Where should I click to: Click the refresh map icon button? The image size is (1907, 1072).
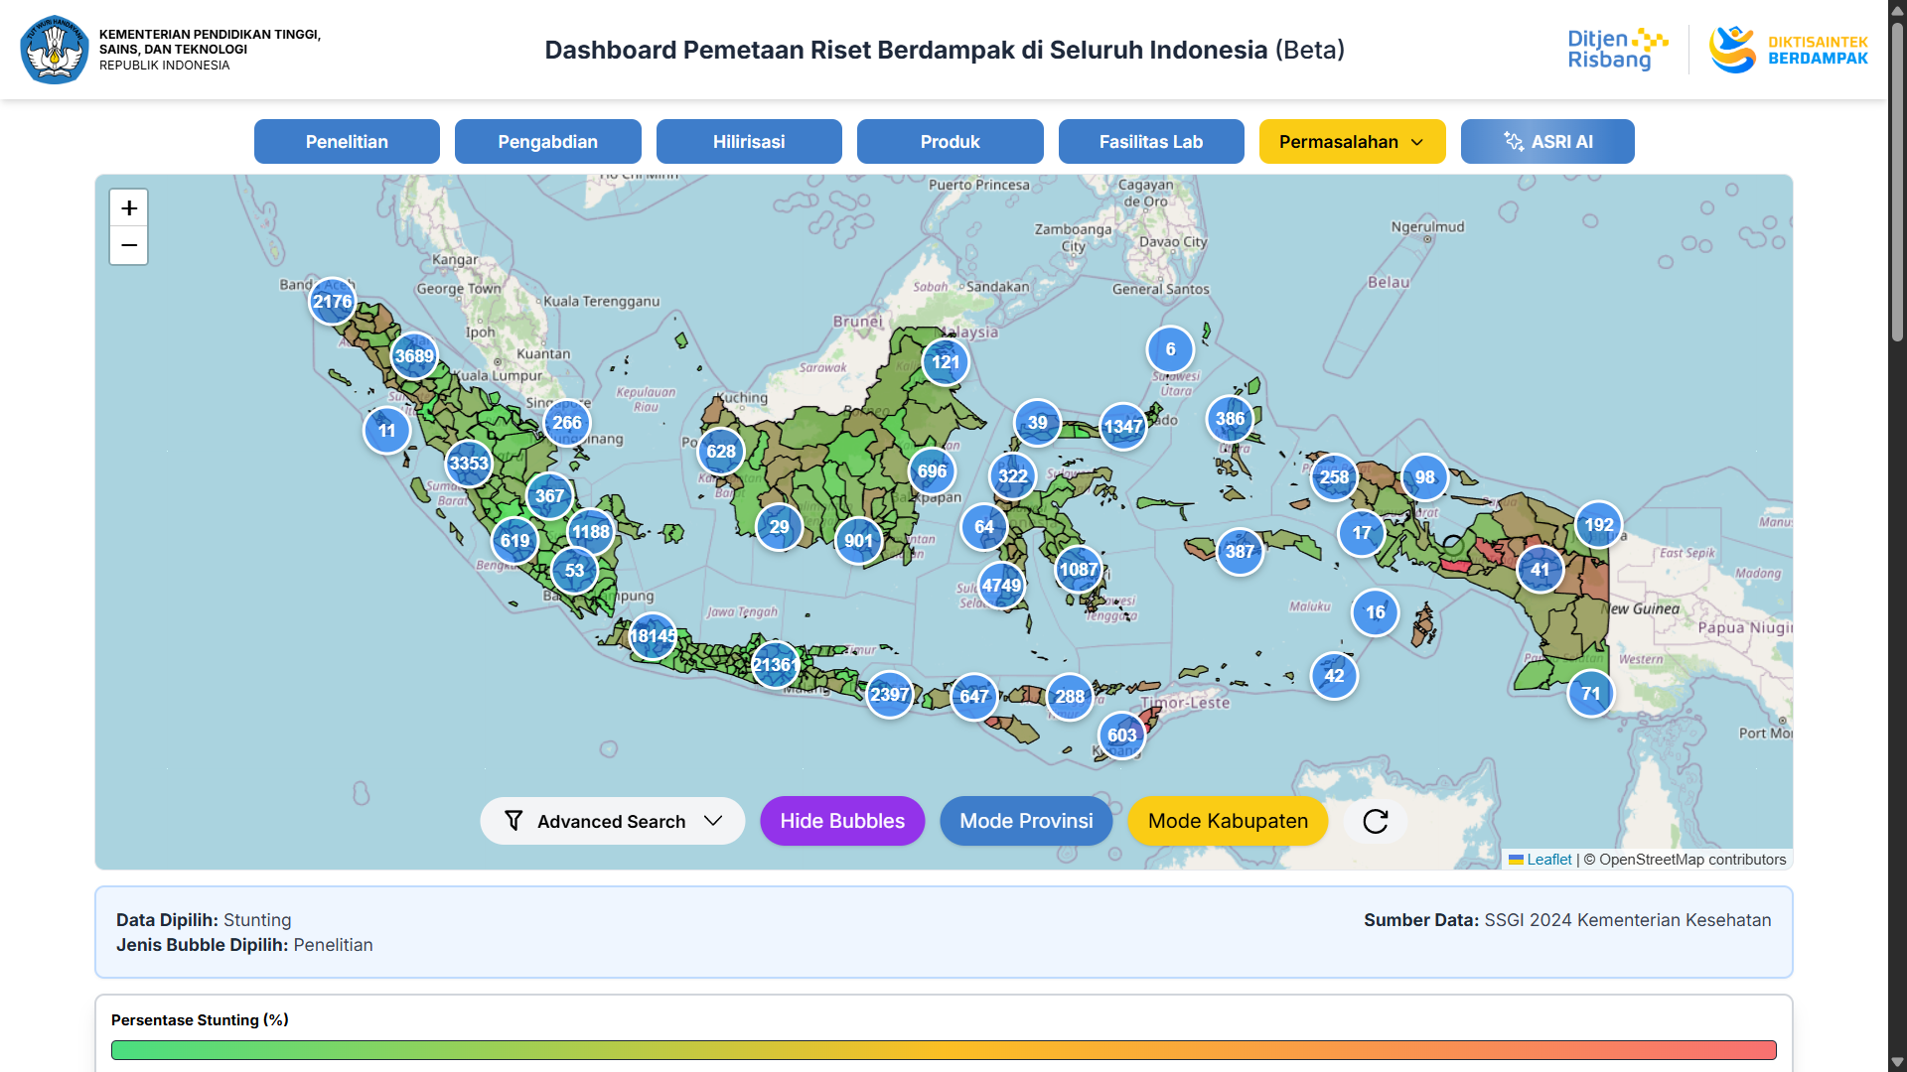[1375, 821]
